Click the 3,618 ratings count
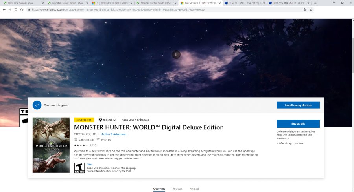354x192 pixels. point(92,145)
